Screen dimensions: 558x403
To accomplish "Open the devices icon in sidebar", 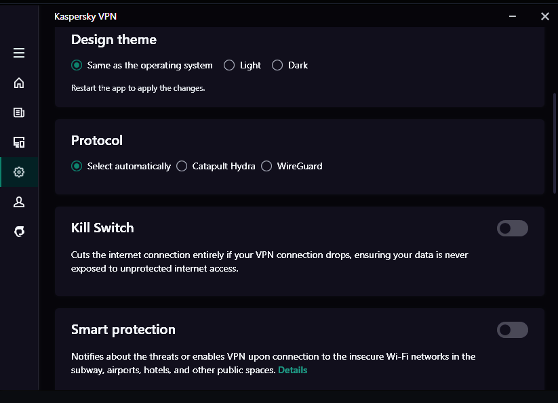I will pyautogui.click(x=19, y=142).
